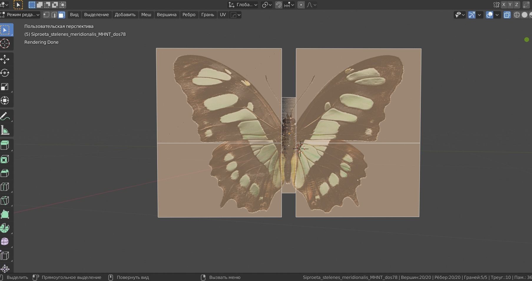This screenshot has height=281, width=532.
Task: Click the active tool arrow icon in top bar
Action: click(18, 5)
